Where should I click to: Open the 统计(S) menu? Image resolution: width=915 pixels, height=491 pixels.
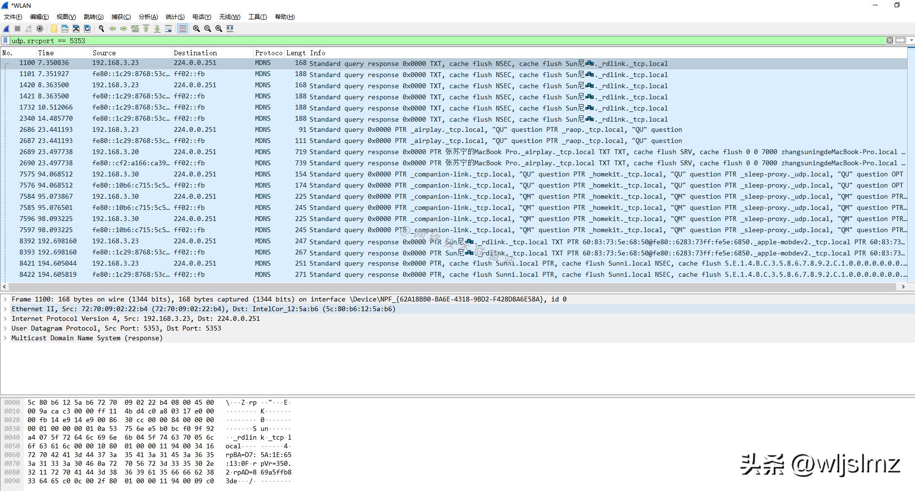(x=175, y=17)
